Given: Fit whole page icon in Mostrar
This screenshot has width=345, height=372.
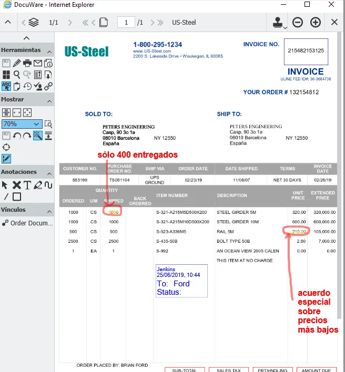Looking at the screenshot, I should click(x=27, y=112).
